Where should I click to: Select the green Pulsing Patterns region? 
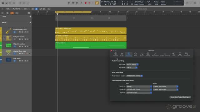pos(91,45)
